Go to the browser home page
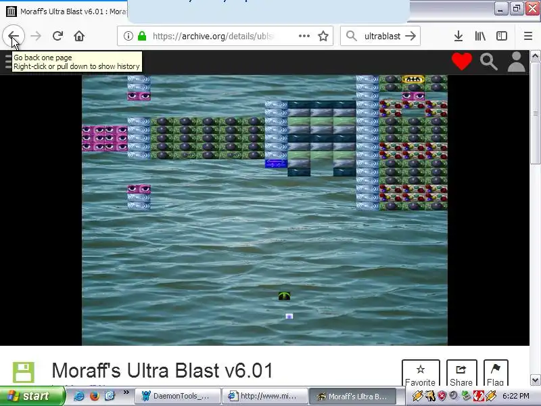The width and height of the screenshot is (541, 406). click(79, 36)
